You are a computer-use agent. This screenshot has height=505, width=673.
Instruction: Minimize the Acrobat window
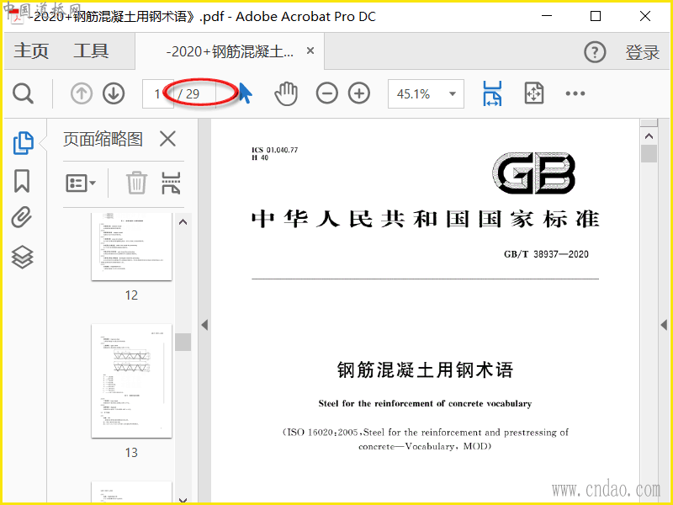(x=547, y=16)
